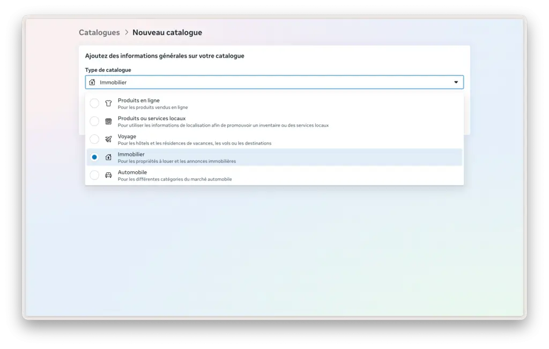This screenshot has width=549, height=349.
Task: Go back to Catalogues via the breadcrumb
Action: click(99, 32)
